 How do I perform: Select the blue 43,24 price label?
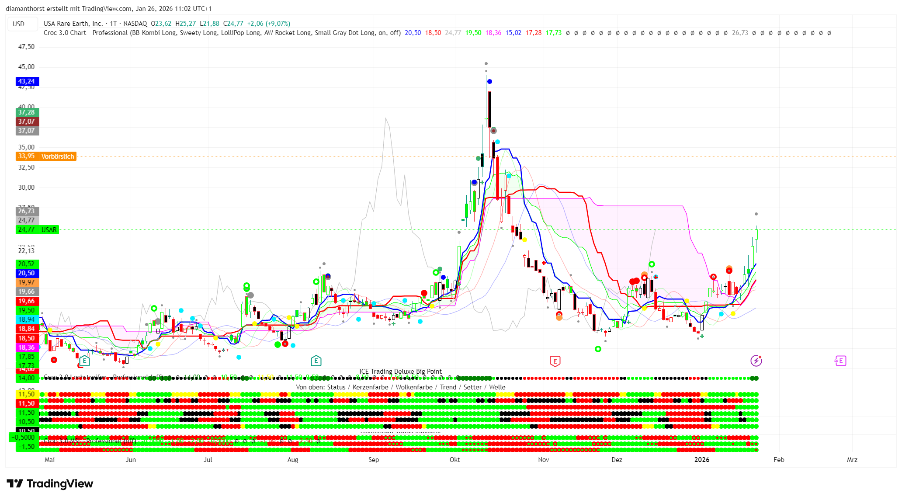pyautogui.click(x=27, y=81)
